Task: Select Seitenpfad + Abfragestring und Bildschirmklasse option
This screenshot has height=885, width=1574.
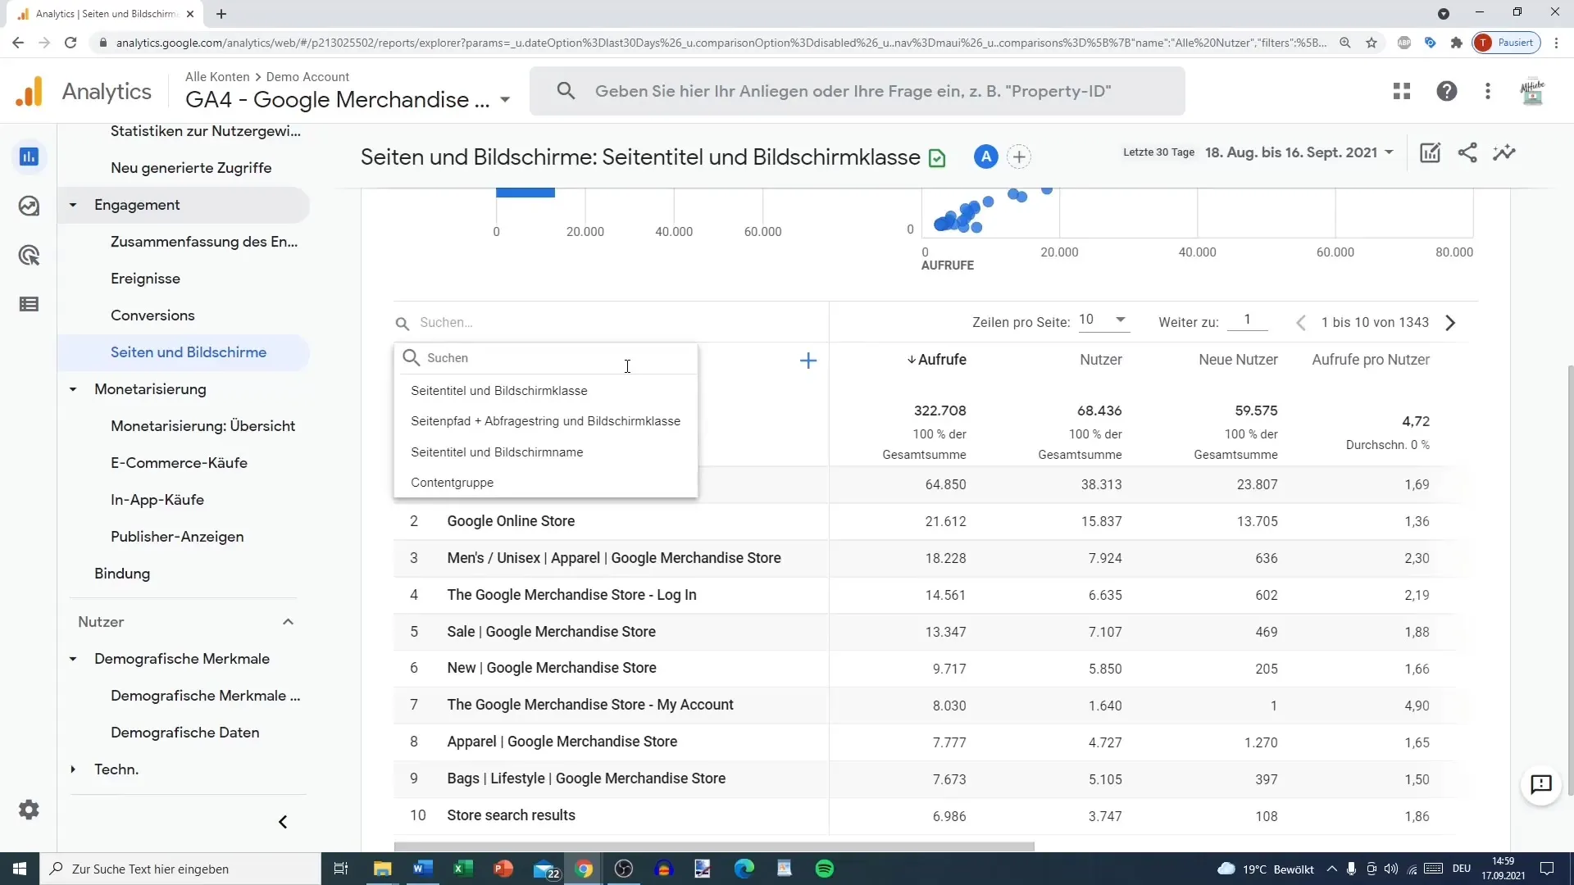Action: (x=546, y=421)
